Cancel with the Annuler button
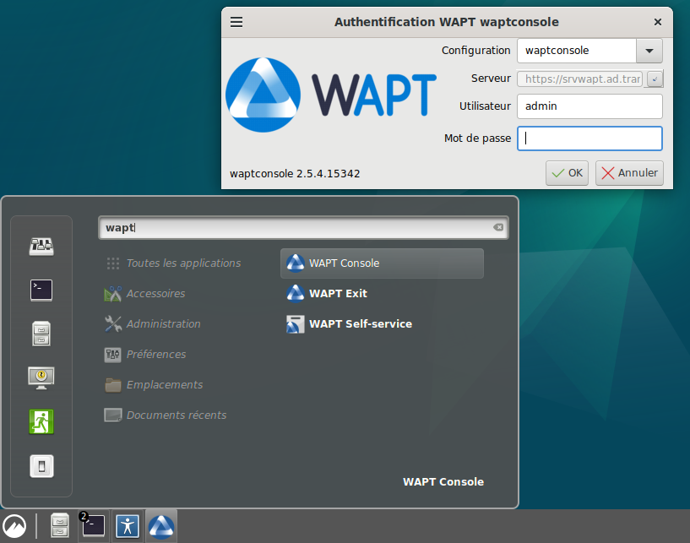 pos(629,173)
